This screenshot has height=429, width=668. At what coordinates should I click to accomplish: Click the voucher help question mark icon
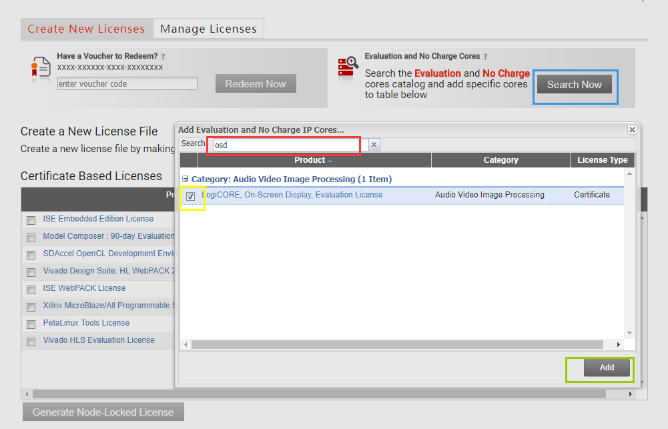[x=163, y=56]
